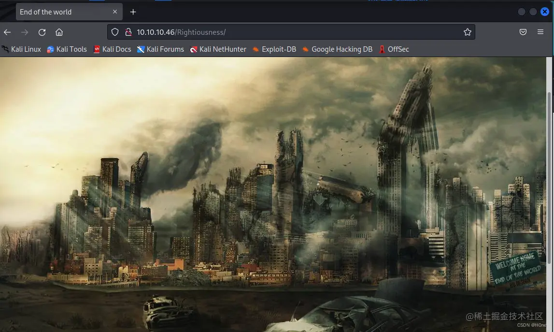Save page to Pocket
This screenshot has height=332, width=554.
point(523,32)
